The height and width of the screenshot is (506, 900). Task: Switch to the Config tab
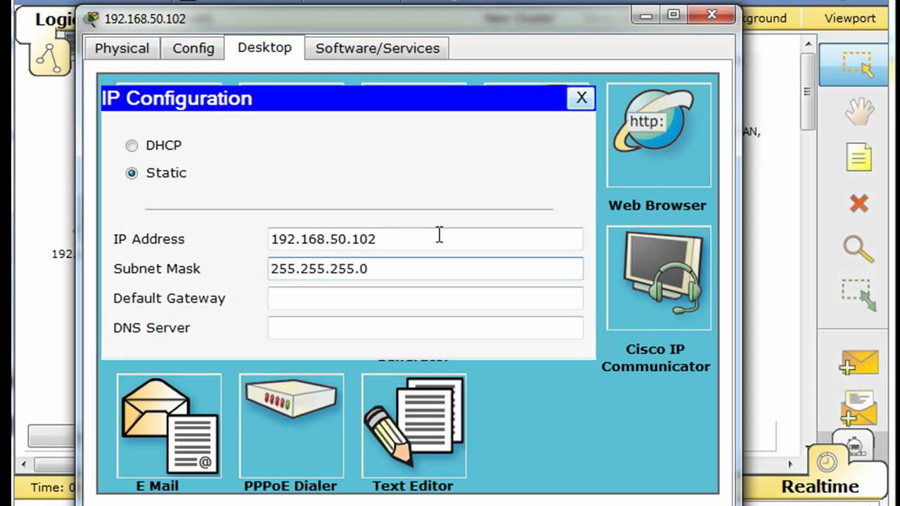193,48
